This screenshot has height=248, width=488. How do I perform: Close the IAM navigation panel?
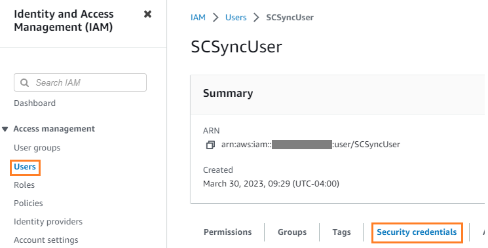pos(147,14)
